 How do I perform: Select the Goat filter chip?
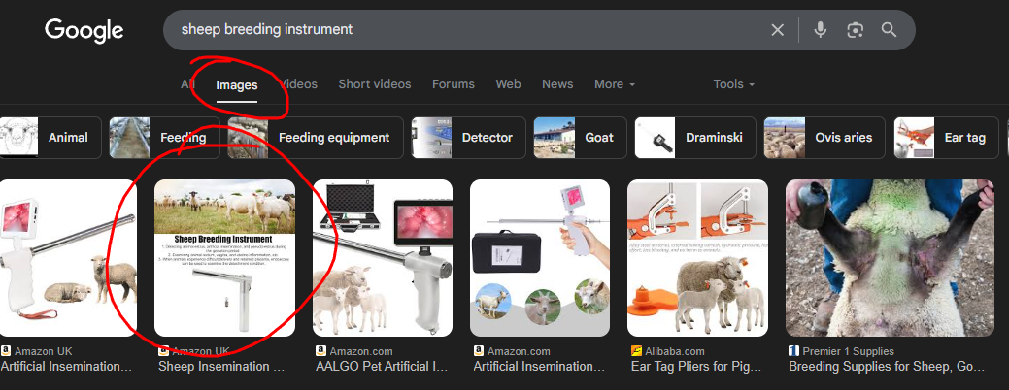click(x=580, y=138)
